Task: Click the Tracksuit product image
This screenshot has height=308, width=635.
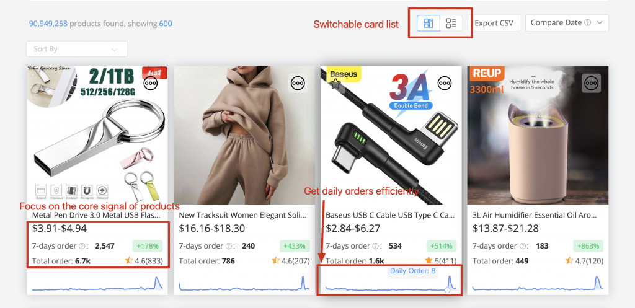Action: (244, 135)
